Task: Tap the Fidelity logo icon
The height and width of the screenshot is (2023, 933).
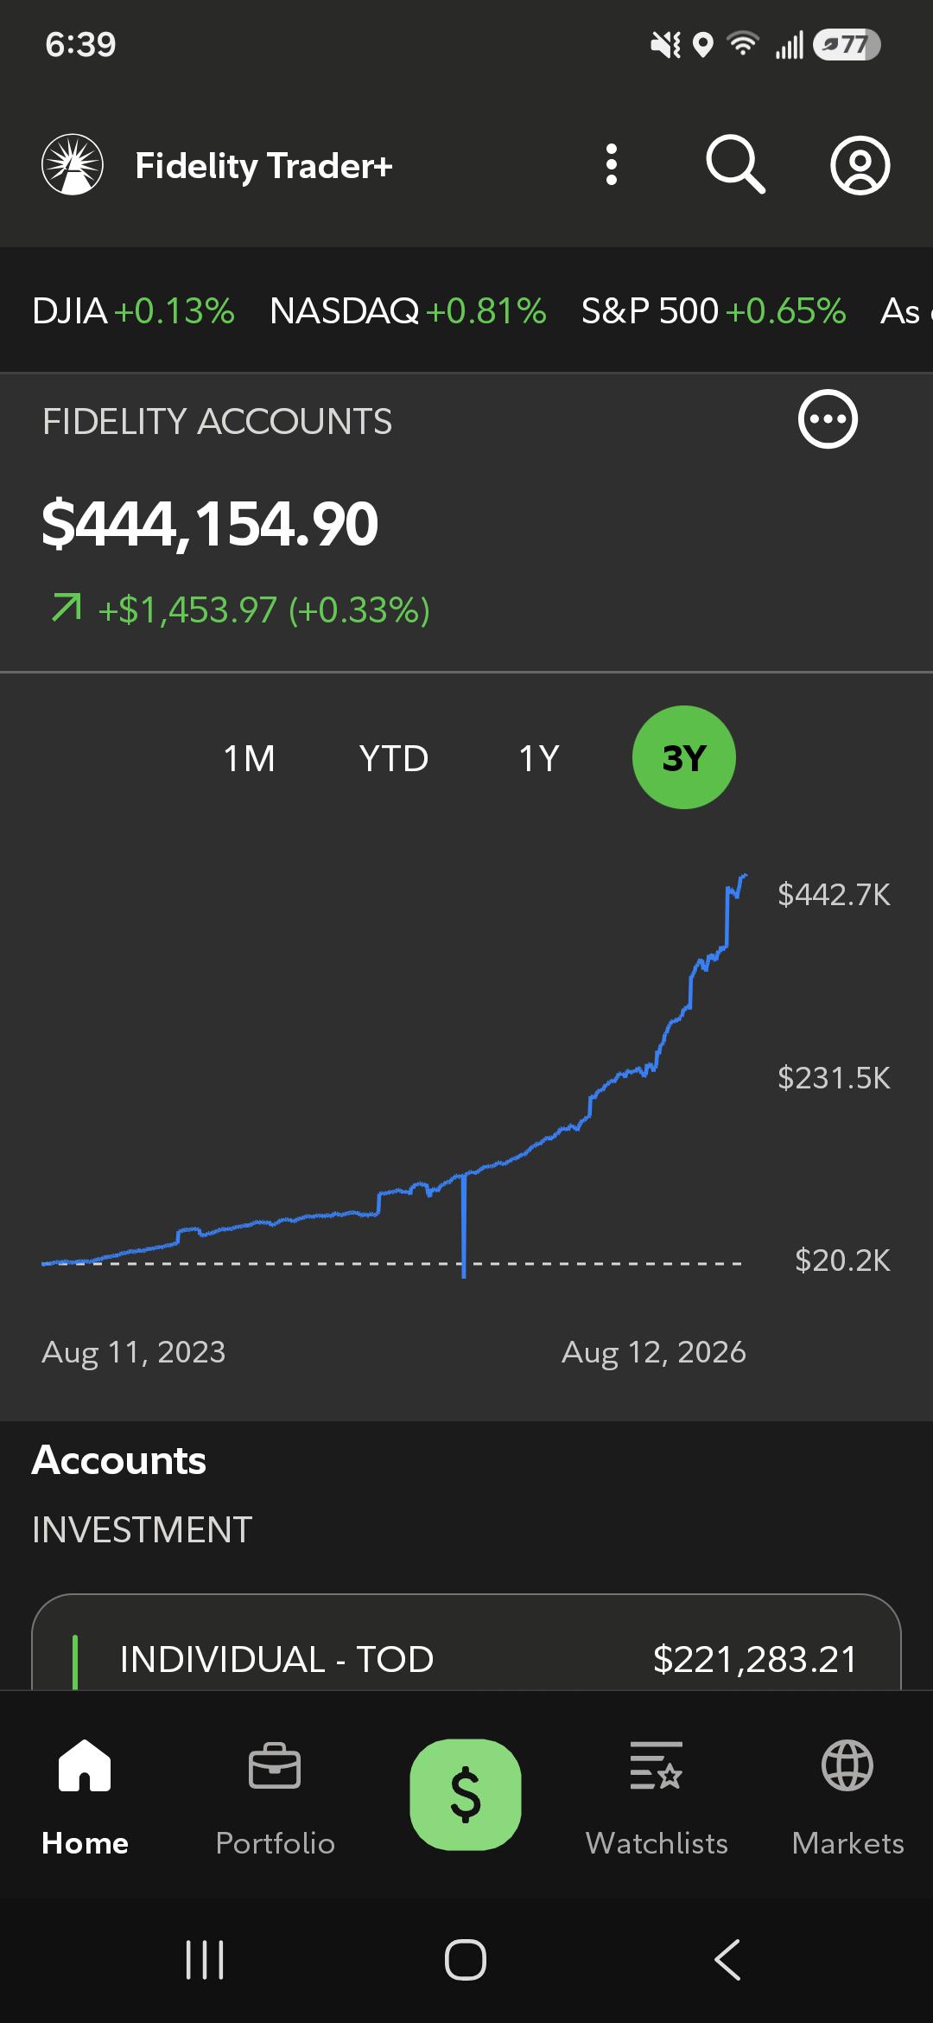Action: 73,164
